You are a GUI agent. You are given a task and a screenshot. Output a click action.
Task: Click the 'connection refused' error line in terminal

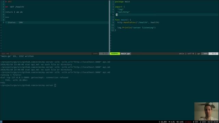point(34,78)
